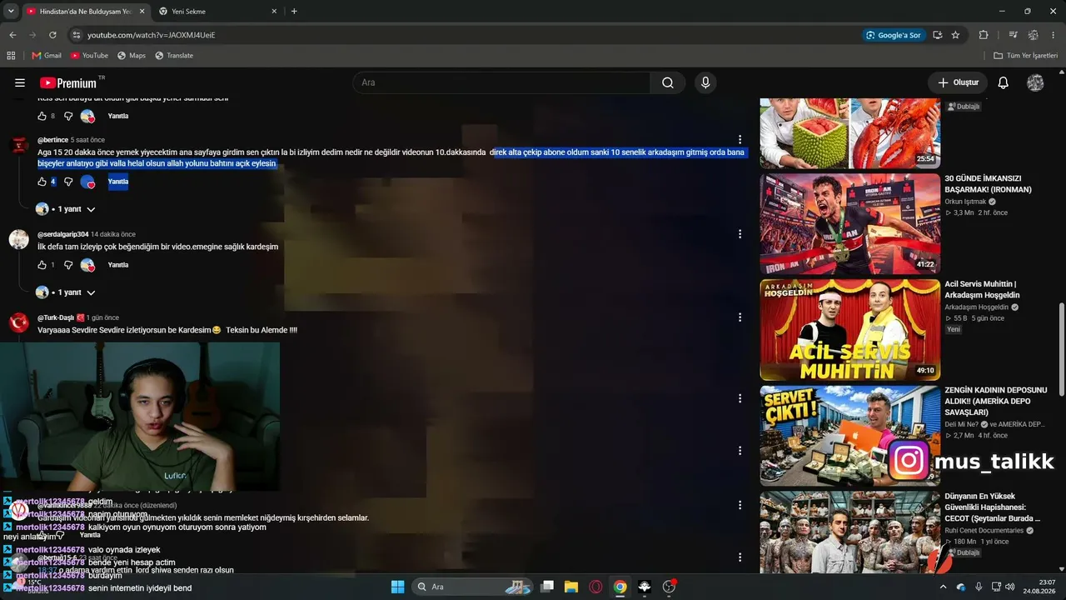Open Task View on the taskbar
This screenshot has width=1066, height=600.
[547, 587]
